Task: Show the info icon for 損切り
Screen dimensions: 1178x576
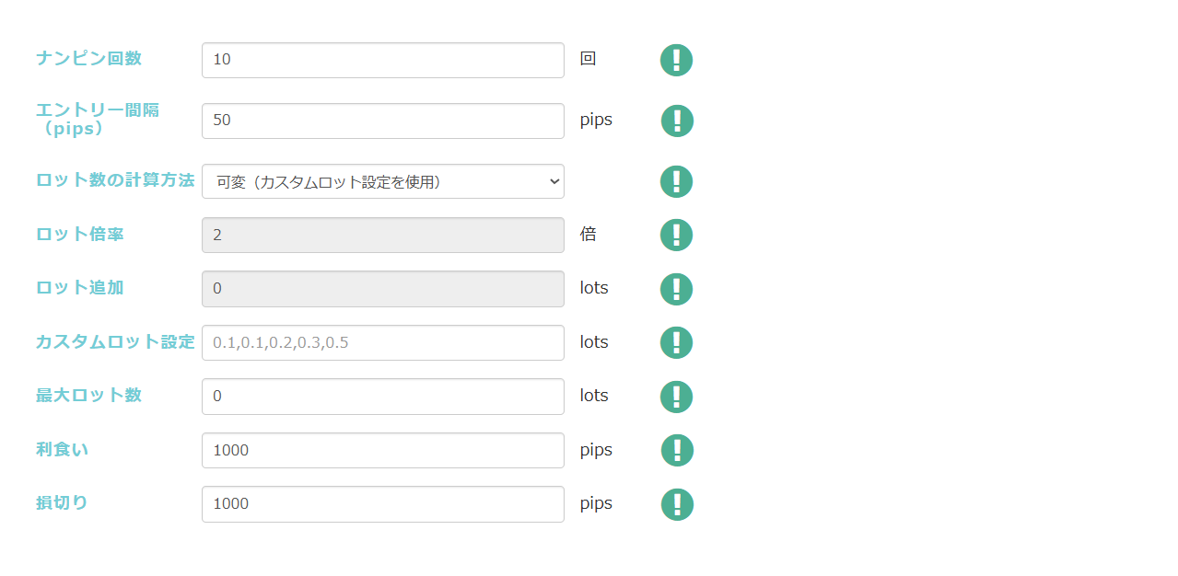Action: click(x=676, y=504)
